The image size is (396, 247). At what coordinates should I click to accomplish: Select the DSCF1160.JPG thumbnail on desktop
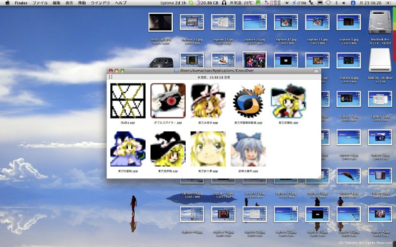click(160, 22)
